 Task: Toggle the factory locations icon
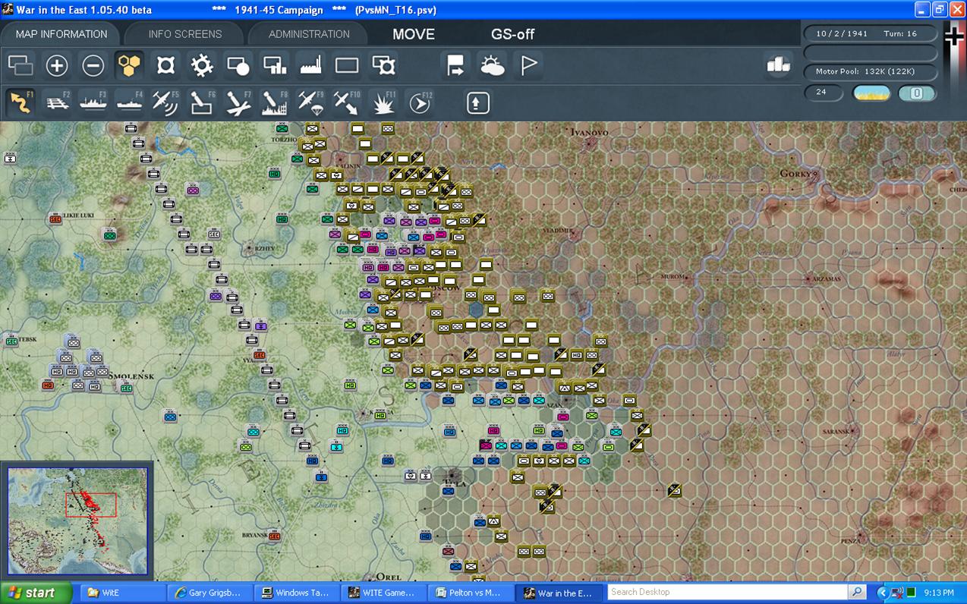310,65
